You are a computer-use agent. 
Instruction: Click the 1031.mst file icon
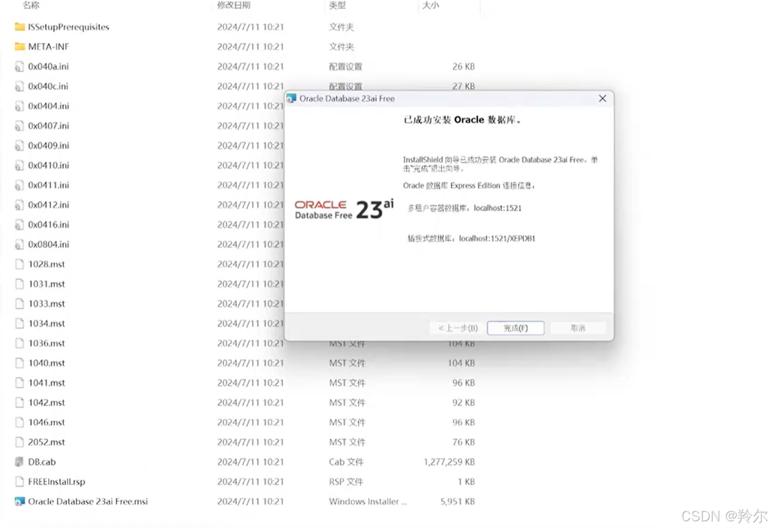click(20, 284)
